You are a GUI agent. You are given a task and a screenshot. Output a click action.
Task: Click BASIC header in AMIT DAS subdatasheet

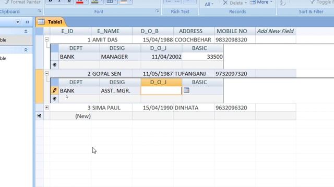(202, 48)
